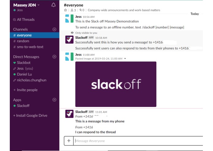
Task: Star the #everyone channel
Action: [66, 10]
